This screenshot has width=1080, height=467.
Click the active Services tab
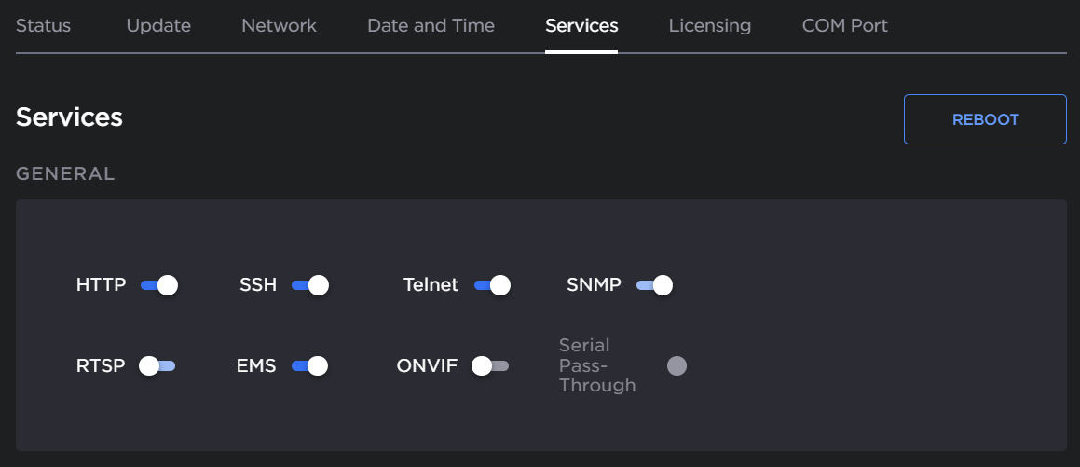coord(581,26)
